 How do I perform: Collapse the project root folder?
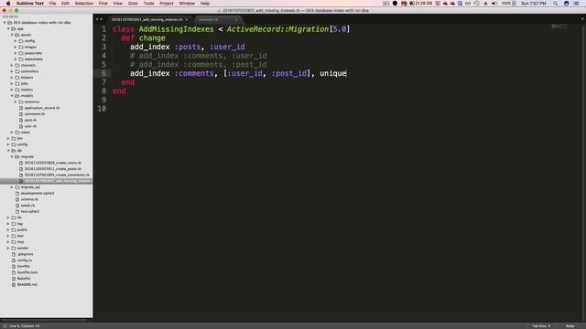click(5, 22)
